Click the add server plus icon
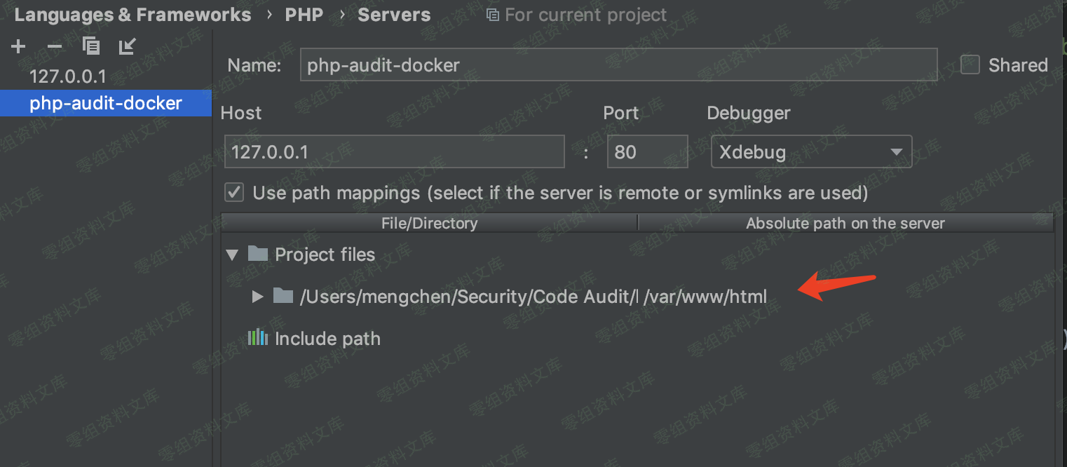 [x=18, y=47]
